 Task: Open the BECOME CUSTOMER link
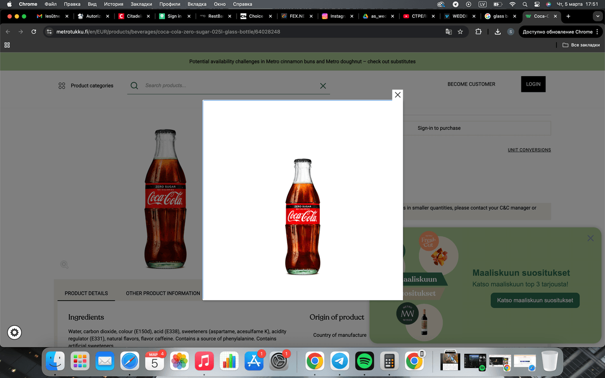pyautogui.click(x=471, y=84)
